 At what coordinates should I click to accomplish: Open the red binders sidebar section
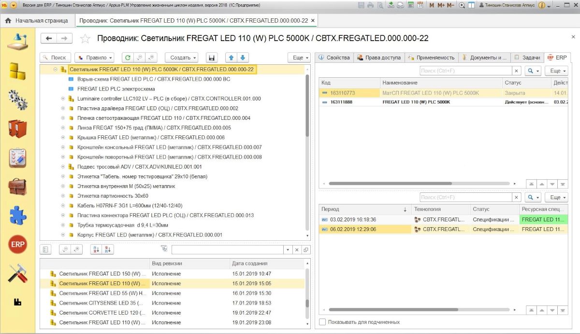coord(17,129)
